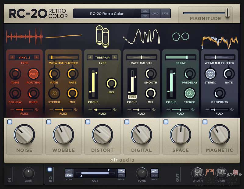Screen dimensions: 244x189
Task: Click the Wobble flux waveform shape icon
Action: click(x=76, y=110)
